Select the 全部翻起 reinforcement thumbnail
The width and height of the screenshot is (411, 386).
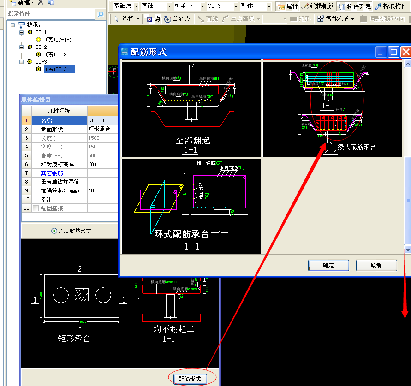tap(191, 109)
